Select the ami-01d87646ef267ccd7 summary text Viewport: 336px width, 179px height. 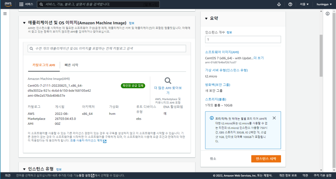tap(221, 62)
